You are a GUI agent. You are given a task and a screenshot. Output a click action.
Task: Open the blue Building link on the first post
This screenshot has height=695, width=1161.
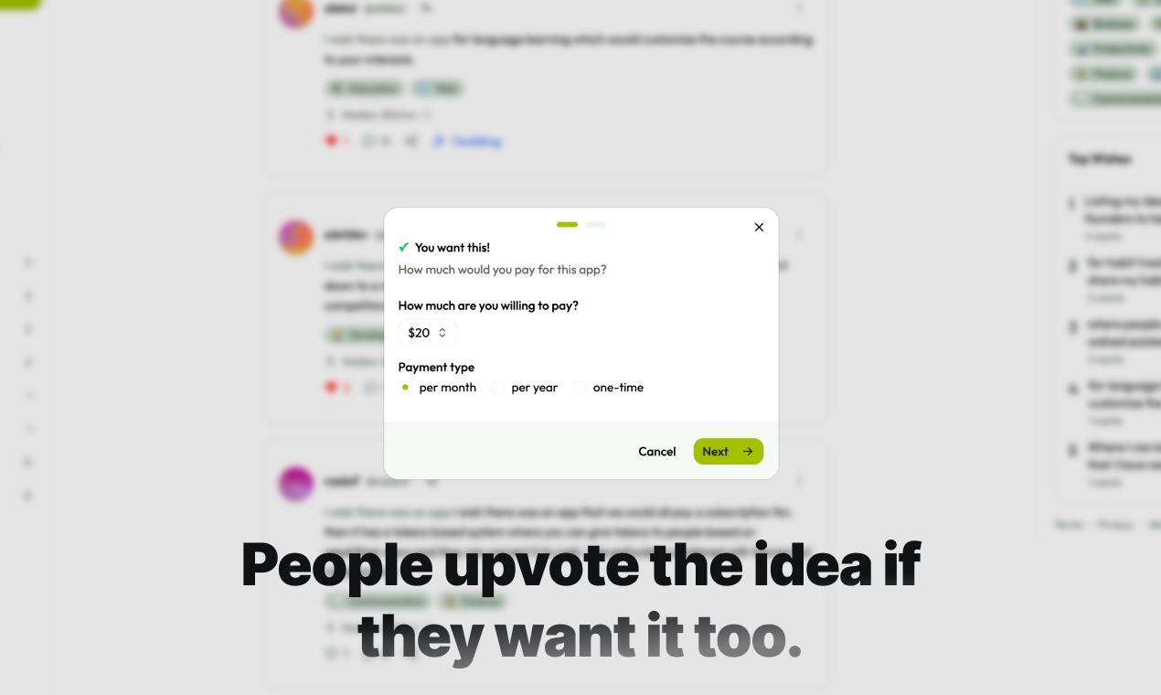[x=468, y=141]
